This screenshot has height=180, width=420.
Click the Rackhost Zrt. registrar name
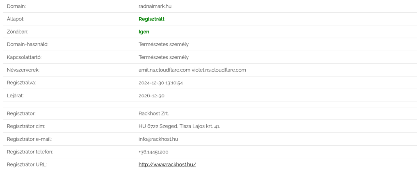coord(154,113)
